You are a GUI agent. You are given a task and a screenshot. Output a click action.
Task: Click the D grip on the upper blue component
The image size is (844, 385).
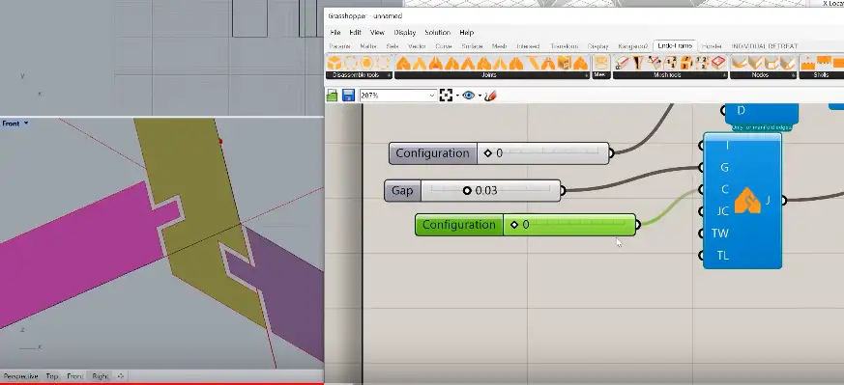[x=723, y=111]
